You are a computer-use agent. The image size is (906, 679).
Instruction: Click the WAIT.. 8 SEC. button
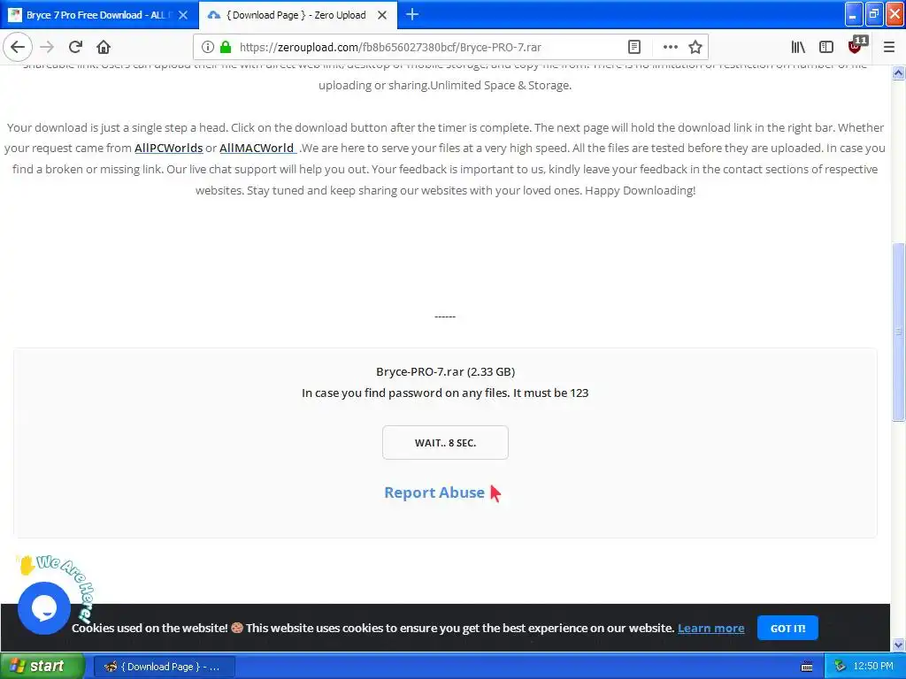coord(445,443)
